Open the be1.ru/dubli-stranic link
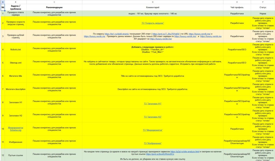Viewport: 275px width, 161px height. 117,34
